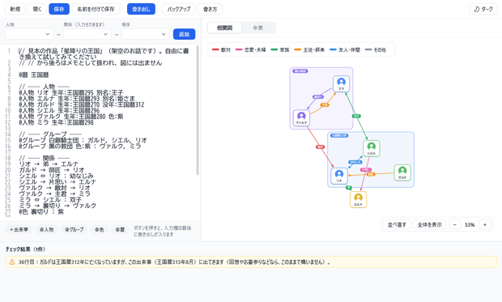This screenshot has width=502, height=302.
Task: Click the 家族 green legend swatch
Action: click(x=274, y=49)
